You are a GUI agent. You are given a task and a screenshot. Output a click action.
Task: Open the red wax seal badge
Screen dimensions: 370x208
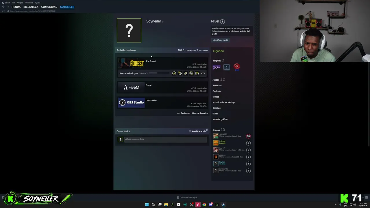click(x=237, y=67)
